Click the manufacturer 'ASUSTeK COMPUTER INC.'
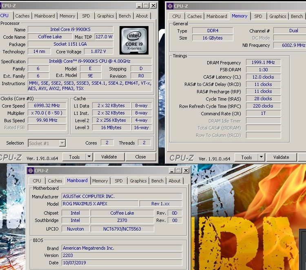Viewport: 306px width, 270px height. click(x=122, y=196)
